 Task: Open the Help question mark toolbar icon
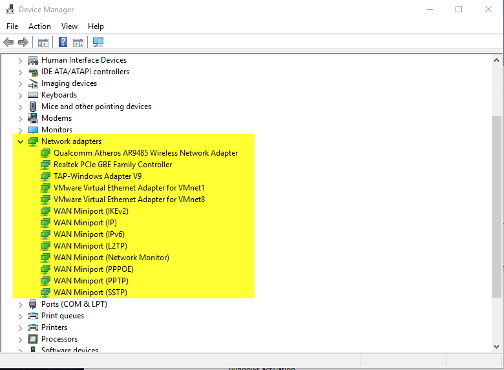click(63, 42)
